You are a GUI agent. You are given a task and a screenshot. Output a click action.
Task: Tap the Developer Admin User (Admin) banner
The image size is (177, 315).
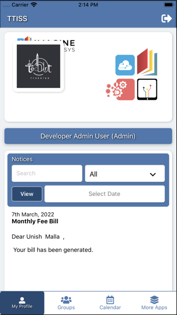pos(88,136)
